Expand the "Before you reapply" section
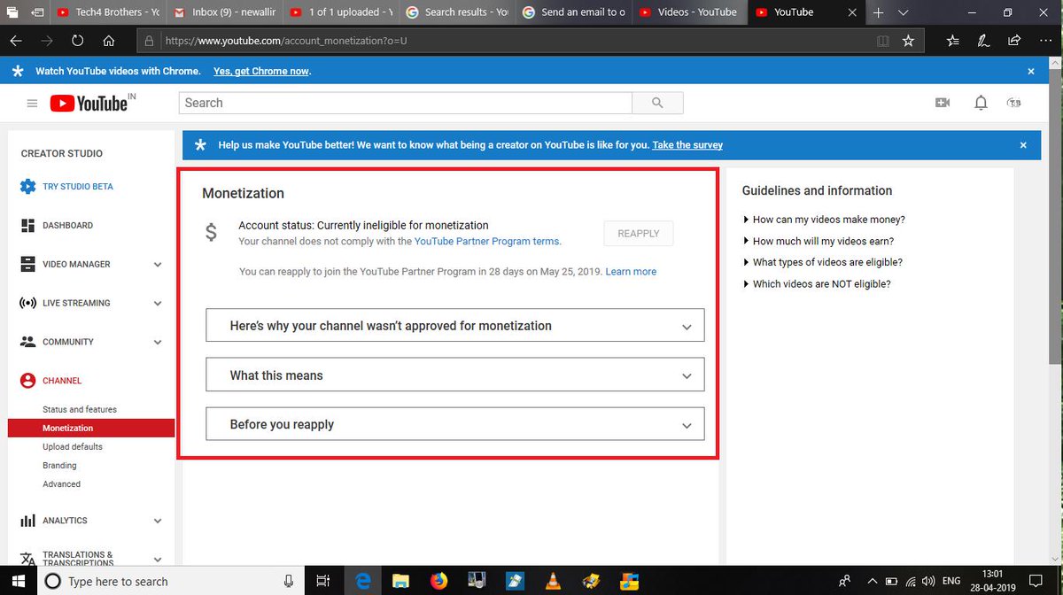The image size is (1063, 595). pos(455,424)
